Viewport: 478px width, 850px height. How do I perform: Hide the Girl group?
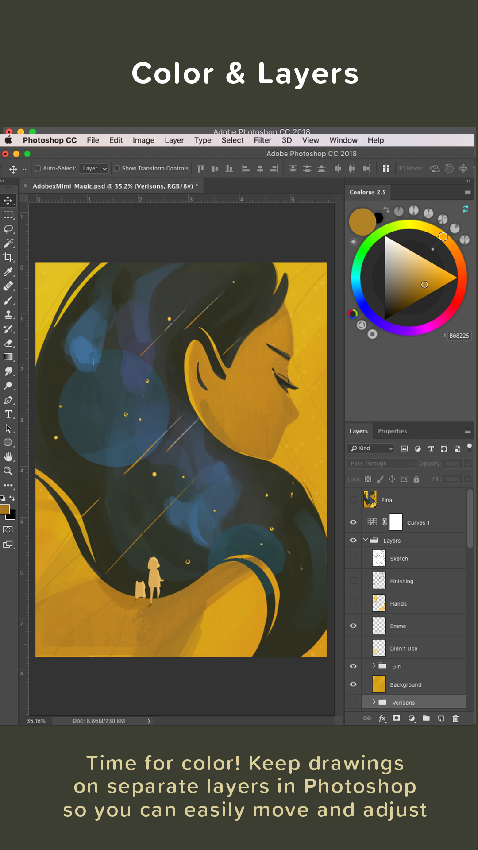[353, 666]
